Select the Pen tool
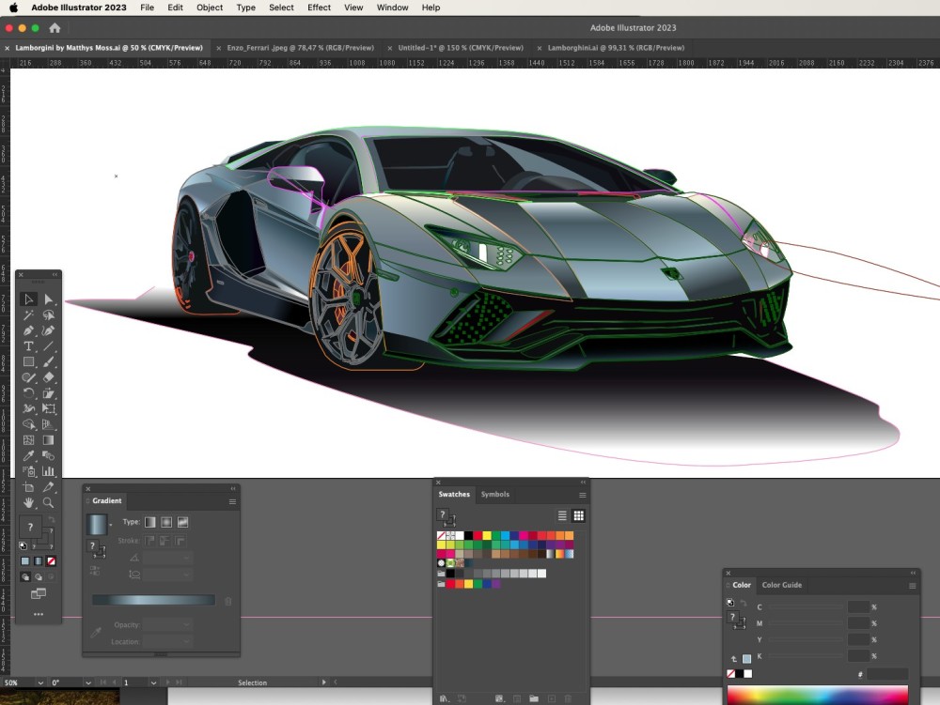 click(27, 330)
